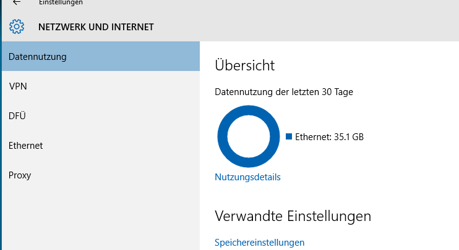Click the settings gear icon
Image resolution: width=459 pixels, height=250 pixels.
coord(17,27)
